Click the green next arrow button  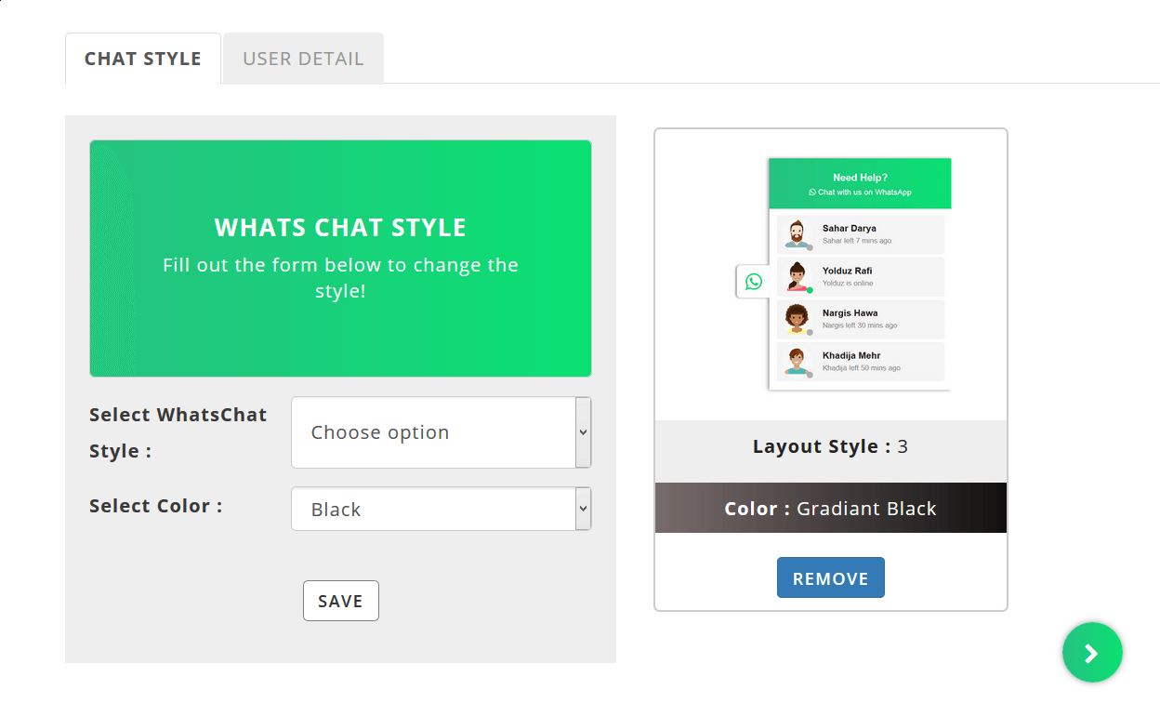[x=1092, y=653]
